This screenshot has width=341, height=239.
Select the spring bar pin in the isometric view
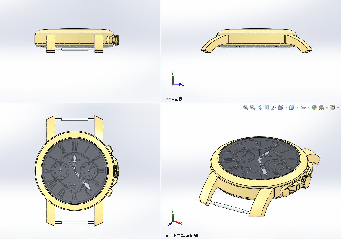pyautogui.click(x=229, y=207)
